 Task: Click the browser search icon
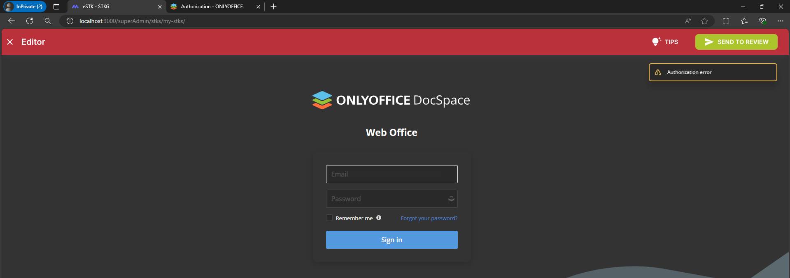pos(48,21)
